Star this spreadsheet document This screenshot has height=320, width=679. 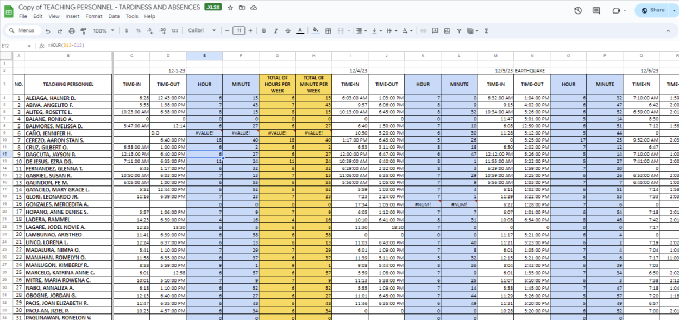tap(230, 8)
